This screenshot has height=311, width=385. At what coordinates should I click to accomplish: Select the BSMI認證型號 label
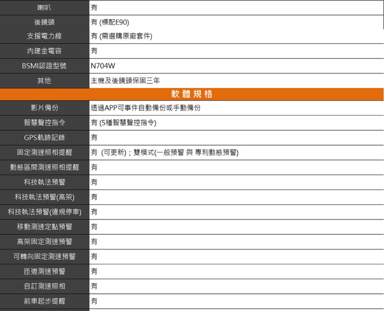(x=44, y=66)
